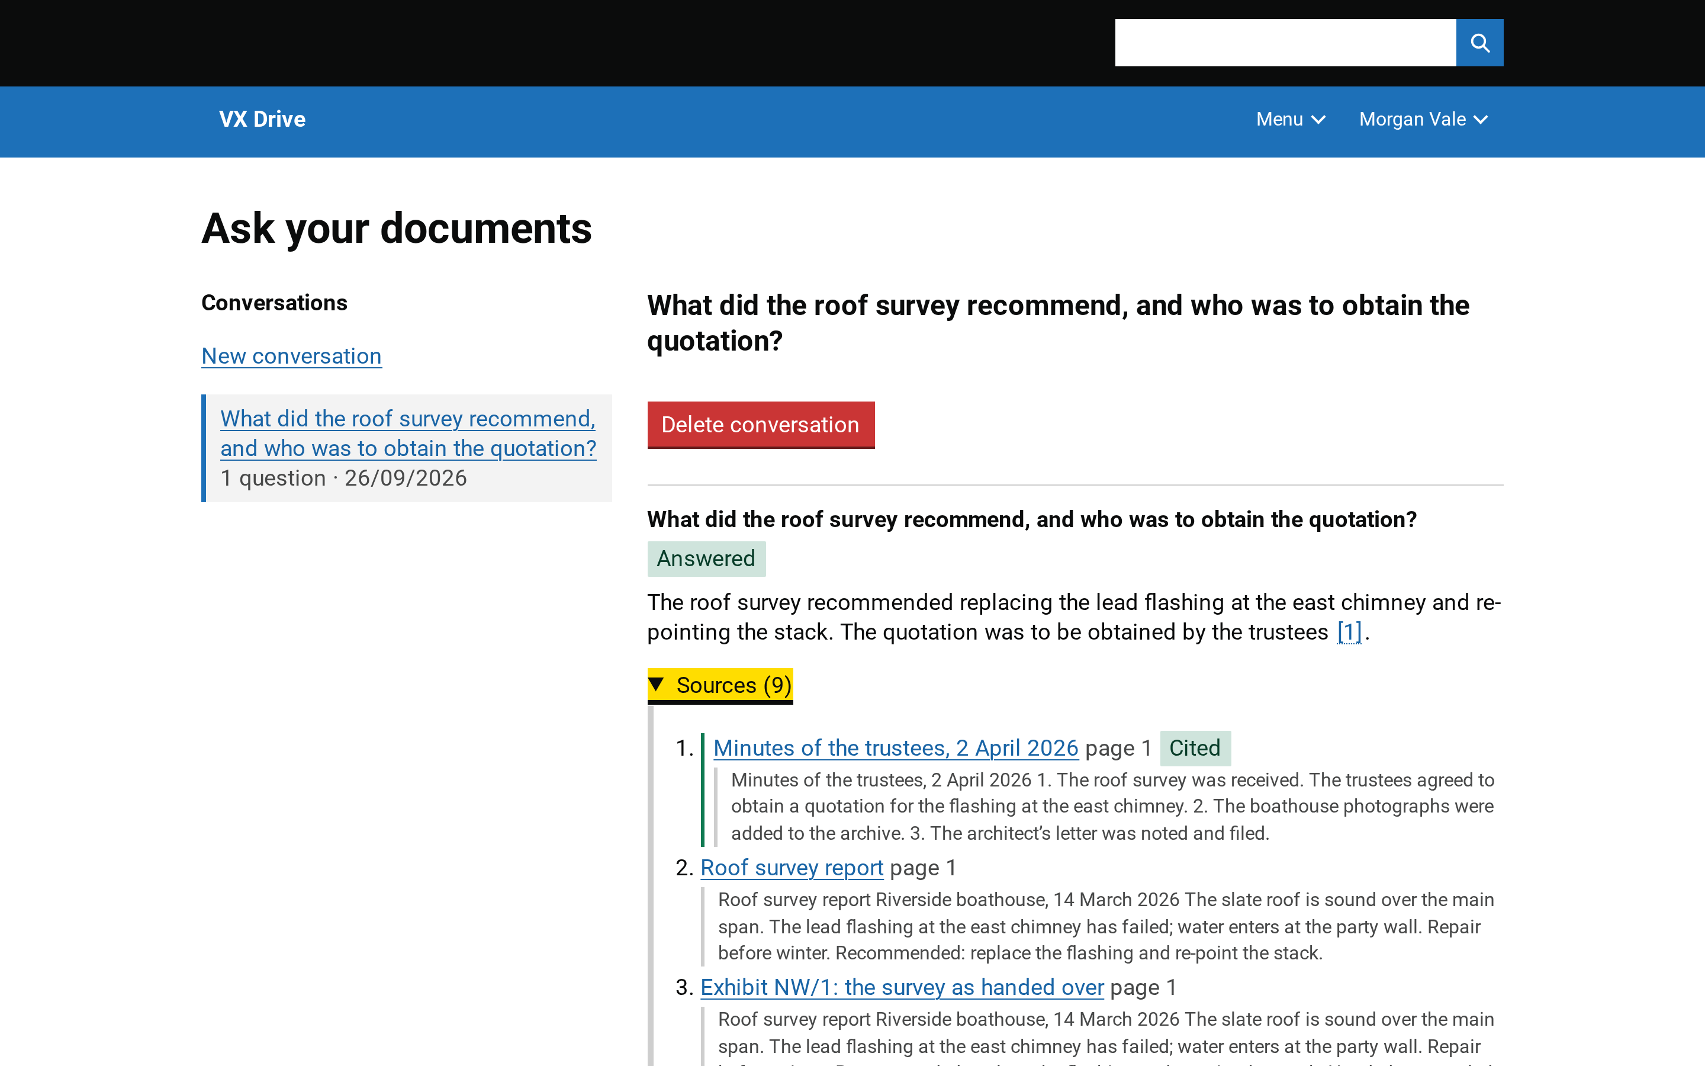Open the roof survey conversation in sidebar
1705x1066 pixels.
coord(408,433)
